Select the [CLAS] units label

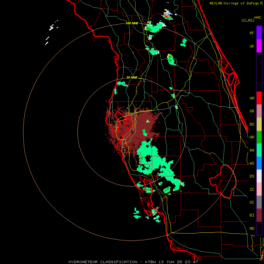248,20
